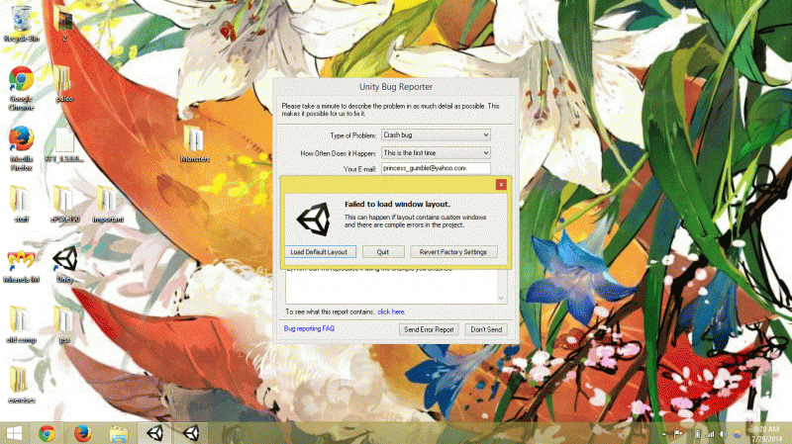This screenshot has height=444, width=792.
Task: Open the Mozilla Firefox desktop shortcut
Action: point(21,146)
